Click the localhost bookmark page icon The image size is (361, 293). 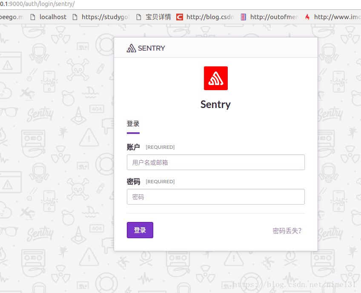pyautogui.click(x=33, y=17)
